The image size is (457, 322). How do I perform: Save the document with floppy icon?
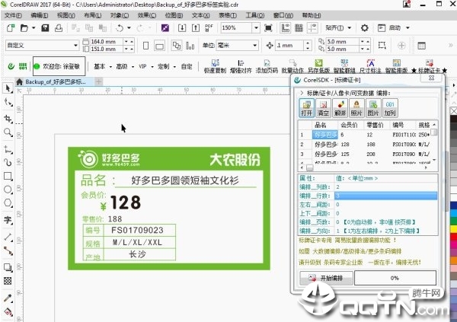coord(45,28)
